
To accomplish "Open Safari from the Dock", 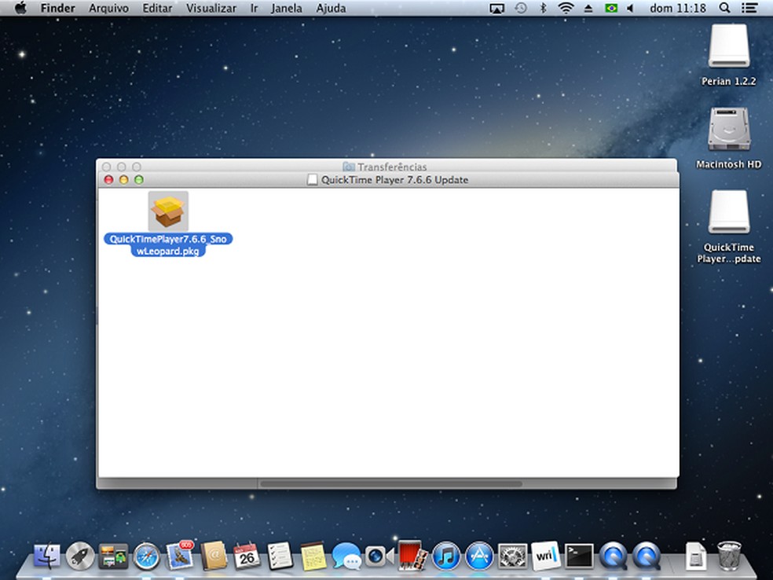I will [146, 558].
